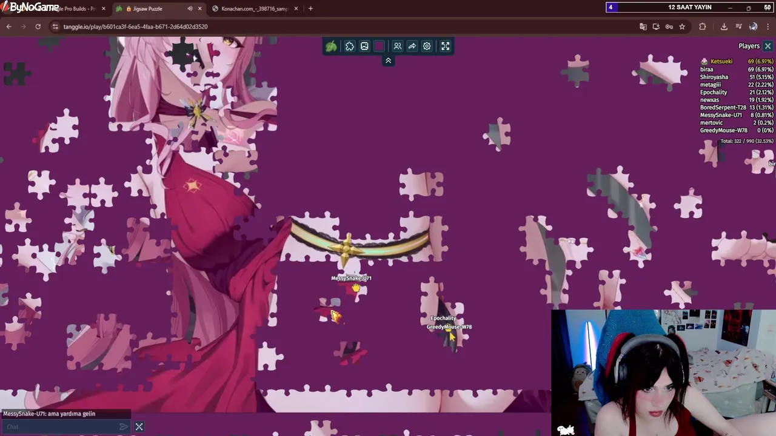Screen dimensions: 776x436
Task: Open the puzzle piece options icon
Action: tap(350, 46)
